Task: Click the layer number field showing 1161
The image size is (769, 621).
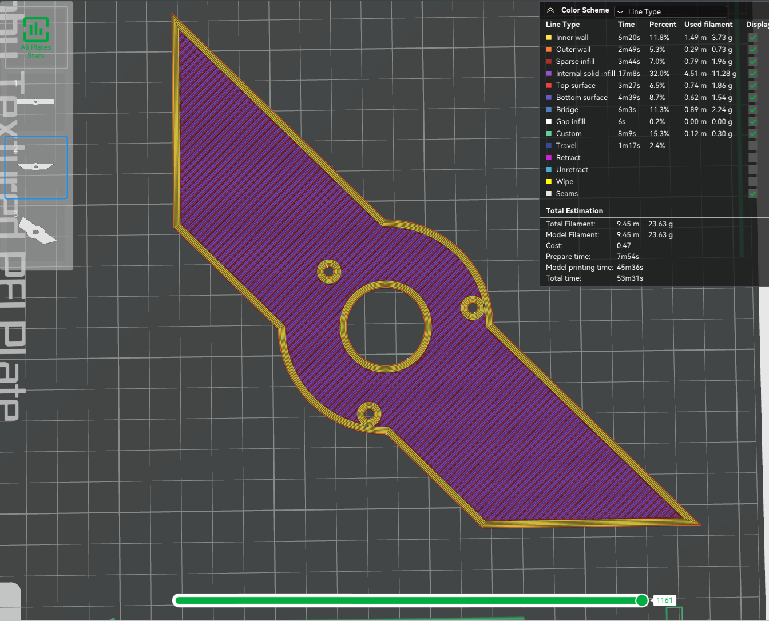Action: [664, 600]
